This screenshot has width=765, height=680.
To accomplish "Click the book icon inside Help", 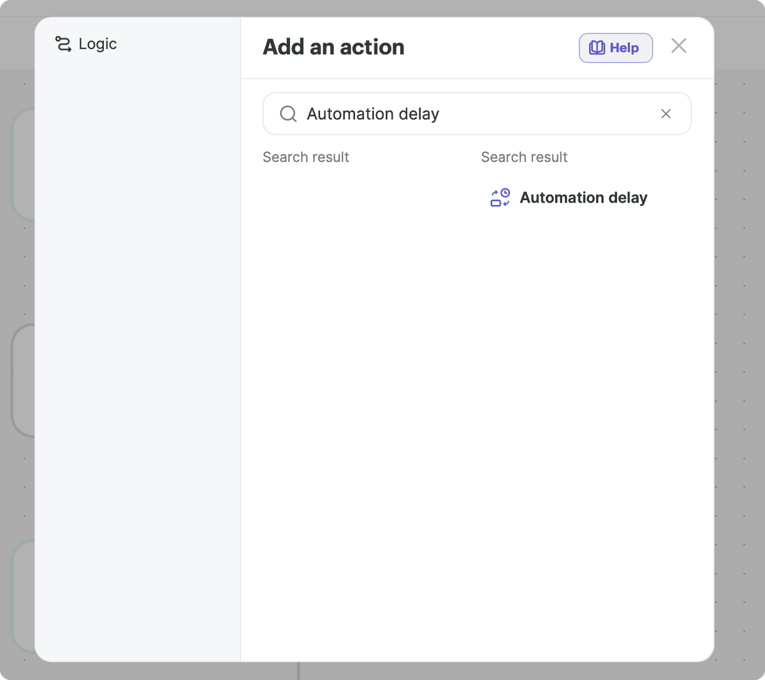I will [597, 48].
